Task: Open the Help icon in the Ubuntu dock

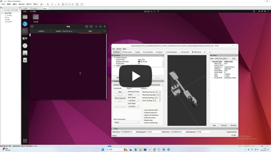Action: 25,24
